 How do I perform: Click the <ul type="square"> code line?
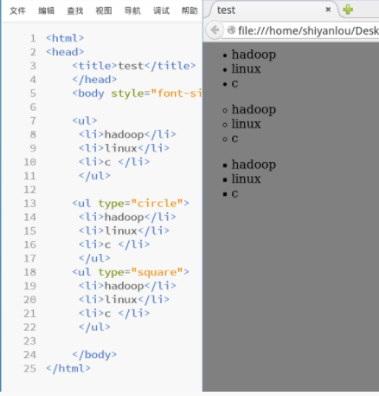click(131, 272)
